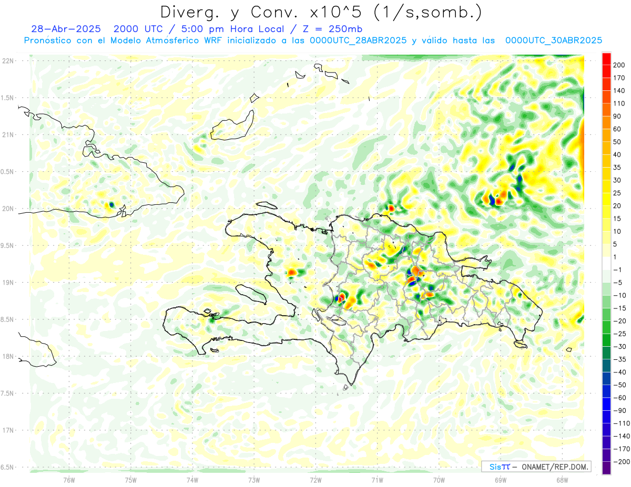The image size is (631, 487).
Task: Click the '20N' latitude label
Action: [x=7, y=209]
